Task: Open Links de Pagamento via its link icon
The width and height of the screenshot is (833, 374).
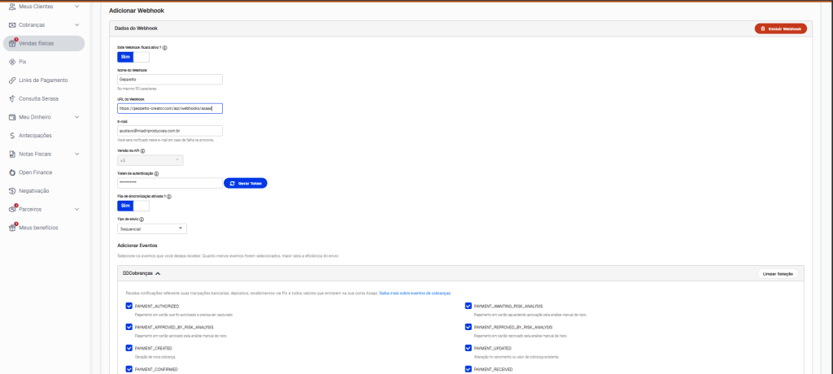Action: coord(11,80)
